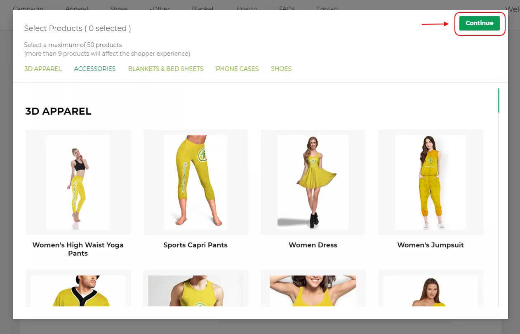Image resolution: width=520 pixels, height=334 pixels.
Task: Open the 3D APPAREL category tab
Action: click(43, 69)
